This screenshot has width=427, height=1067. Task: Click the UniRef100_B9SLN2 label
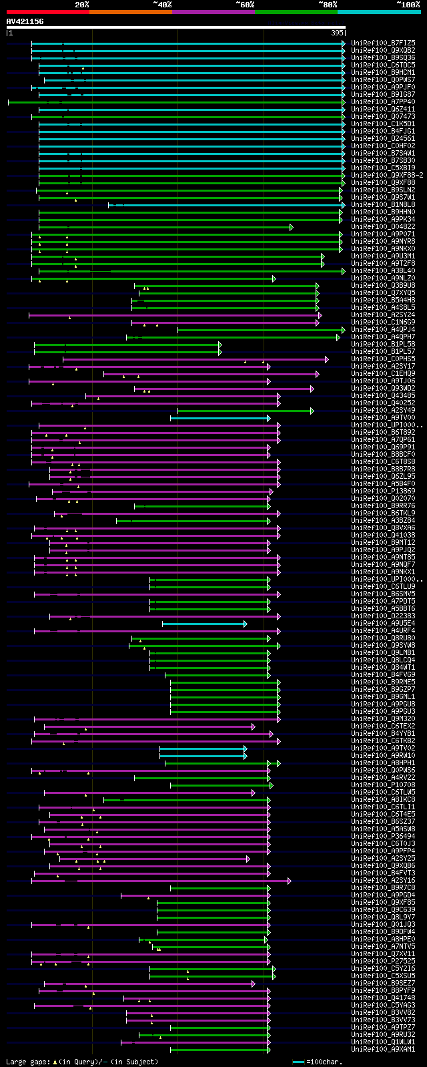pyautogui.click(x=383, y=190)
